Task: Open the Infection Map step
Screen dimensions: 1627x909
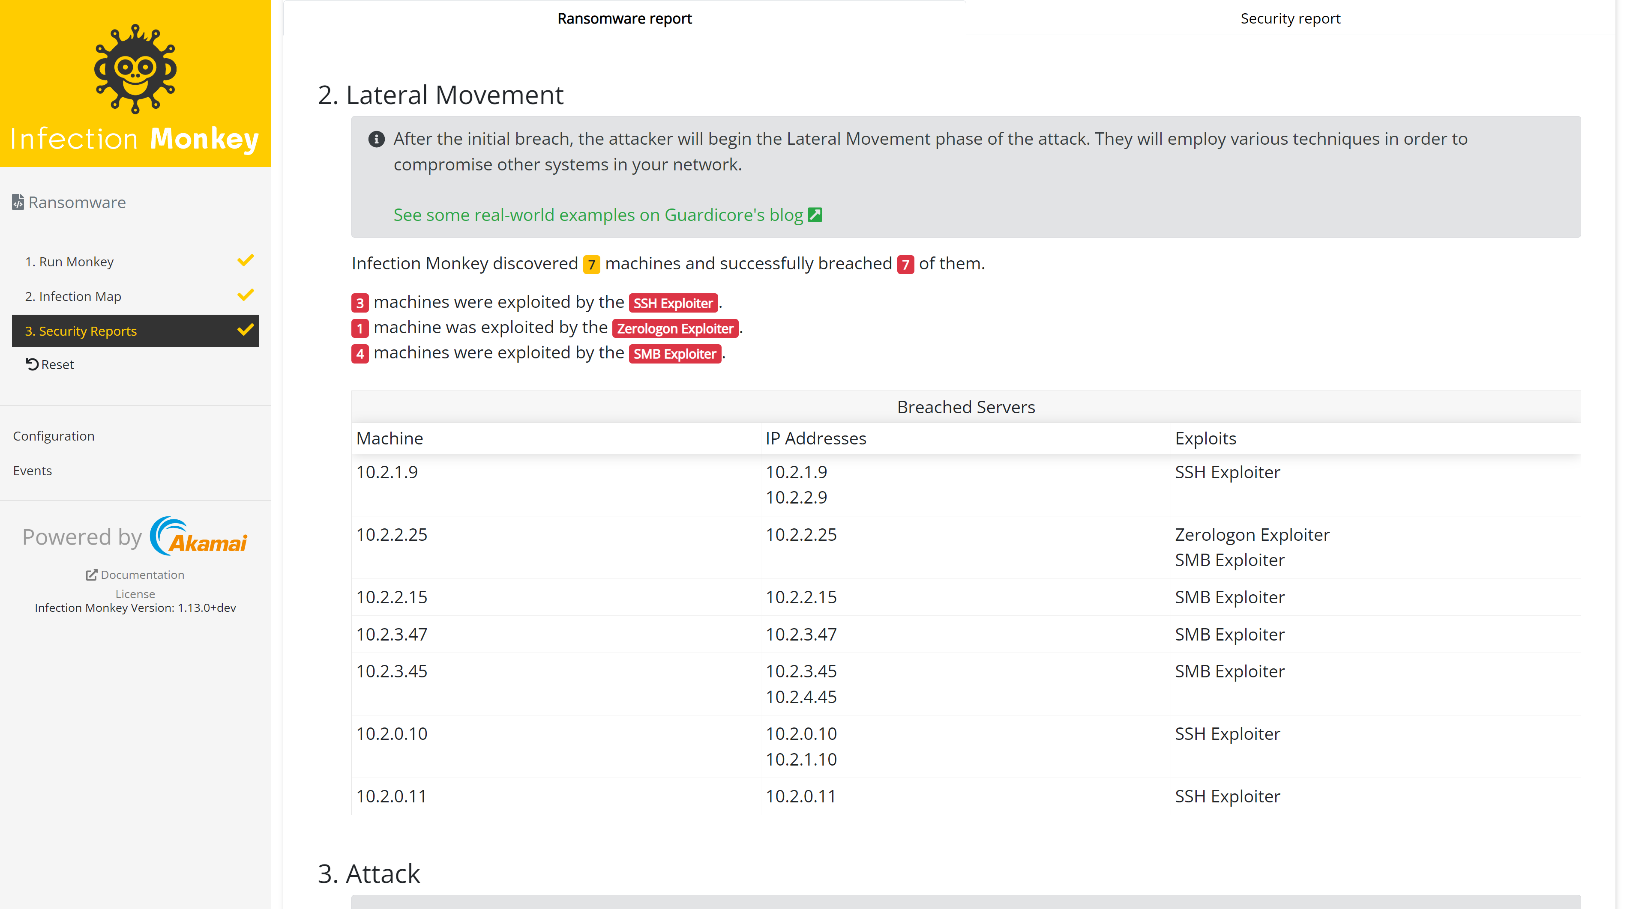Action: tap(73, 296)
